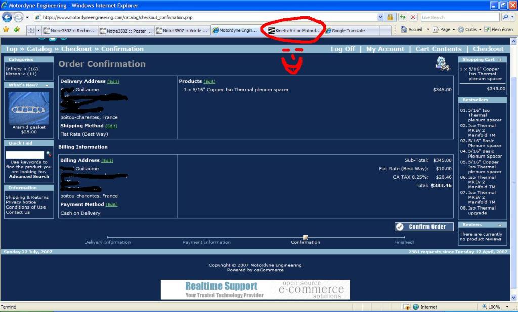Click inside the Quick Find input field
Image resolution: width=518 pixels, height=312 pixels.
25,154
